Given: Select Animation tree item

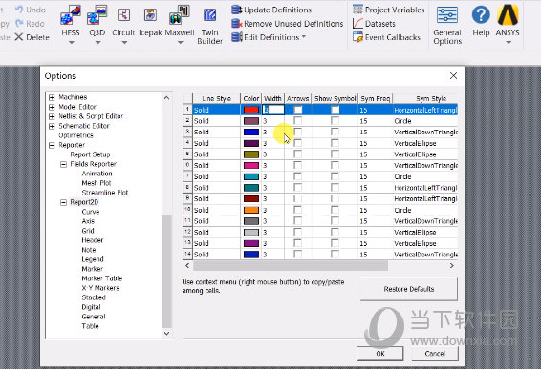Looking at the screenshot, I should [x=97, y=174].
